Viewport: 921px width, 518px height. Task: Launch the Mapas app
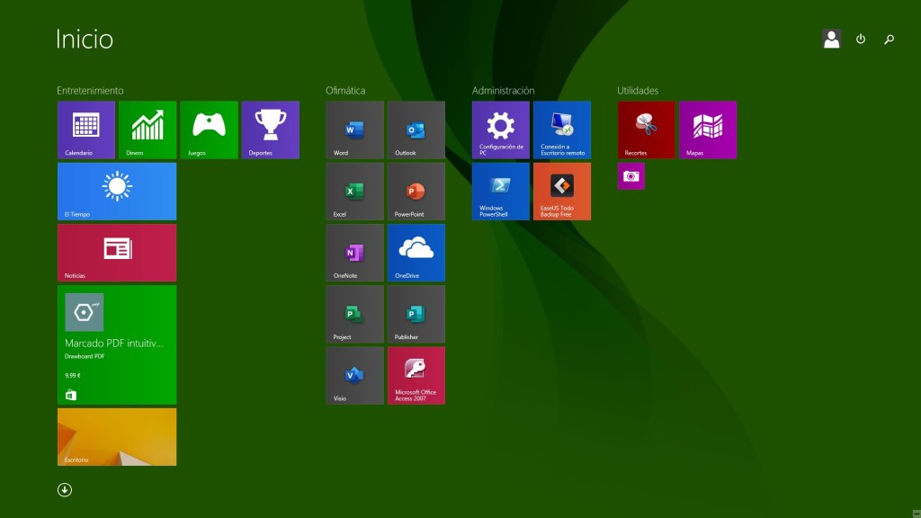(707, 129)
